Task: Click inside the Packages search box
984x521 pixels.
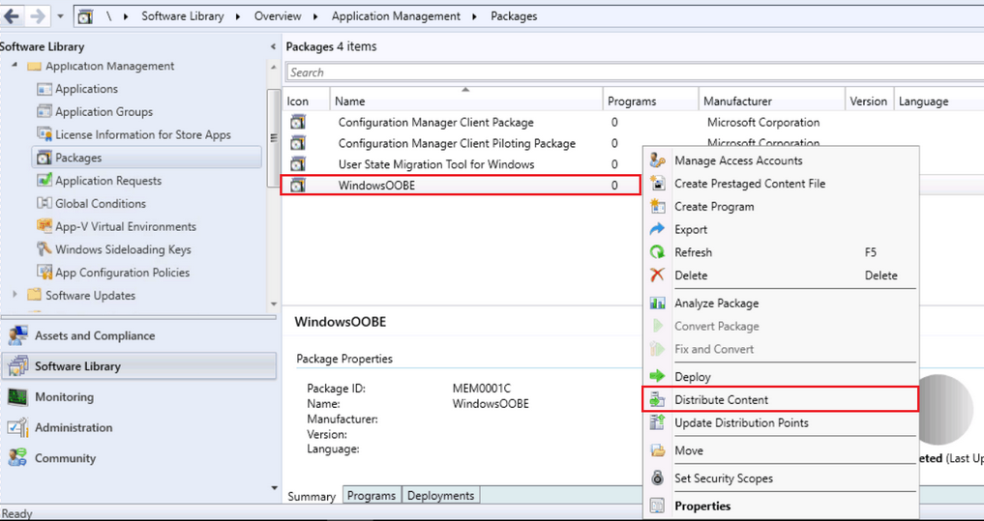Action: pos(635,72)
